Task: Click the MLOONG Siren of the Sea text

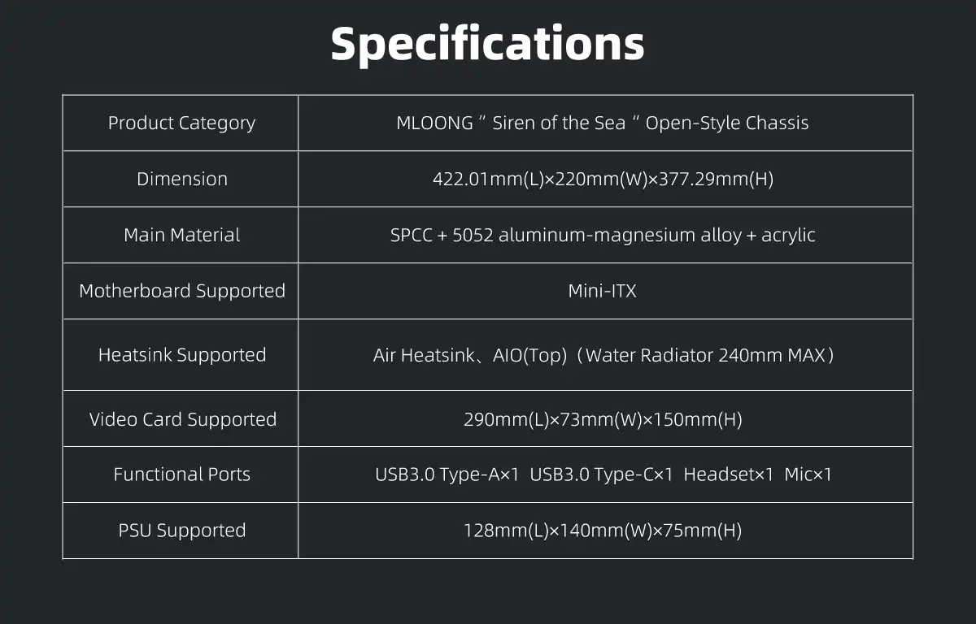Action: pyautogui.click(x=602, y=123)
